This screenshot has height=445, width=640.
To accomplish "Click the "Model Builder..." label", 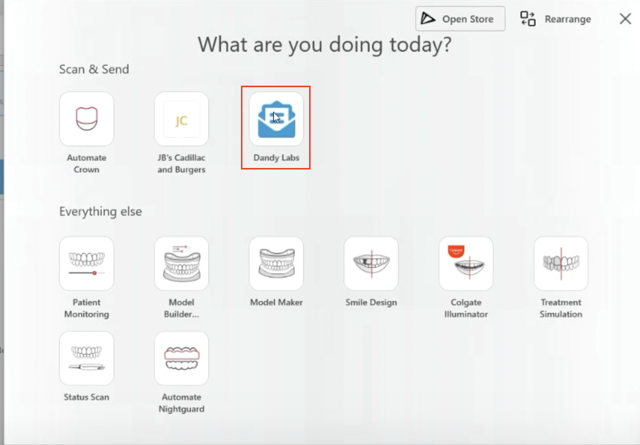I will 181,308.
